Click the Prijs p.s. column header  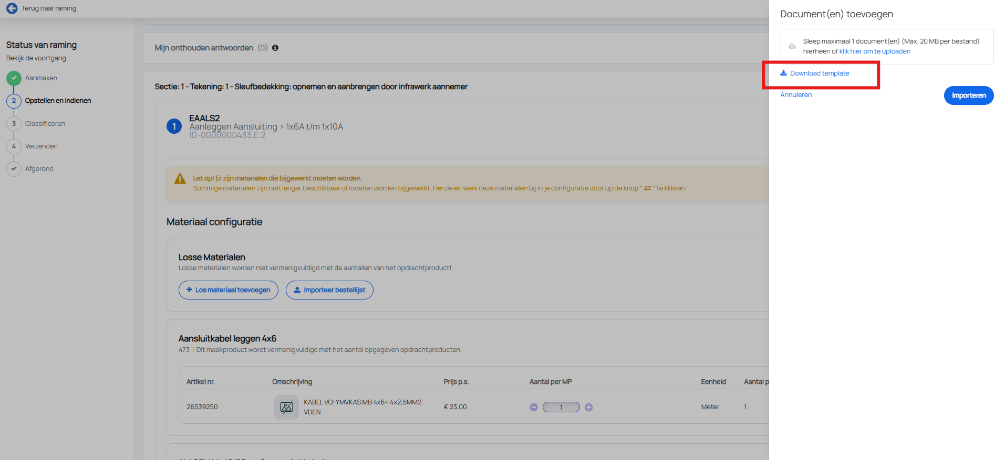457,382
